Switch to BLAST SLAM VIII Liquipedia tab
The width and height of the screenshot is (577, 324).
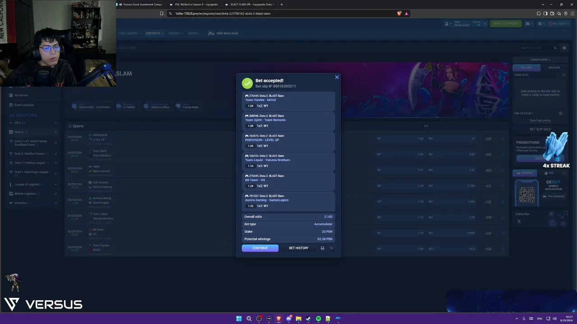pyautogui.click(x=249, y=4)
